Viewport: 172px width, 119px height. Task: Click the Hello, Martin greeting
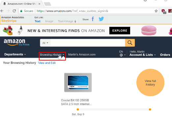pos(137,52)
